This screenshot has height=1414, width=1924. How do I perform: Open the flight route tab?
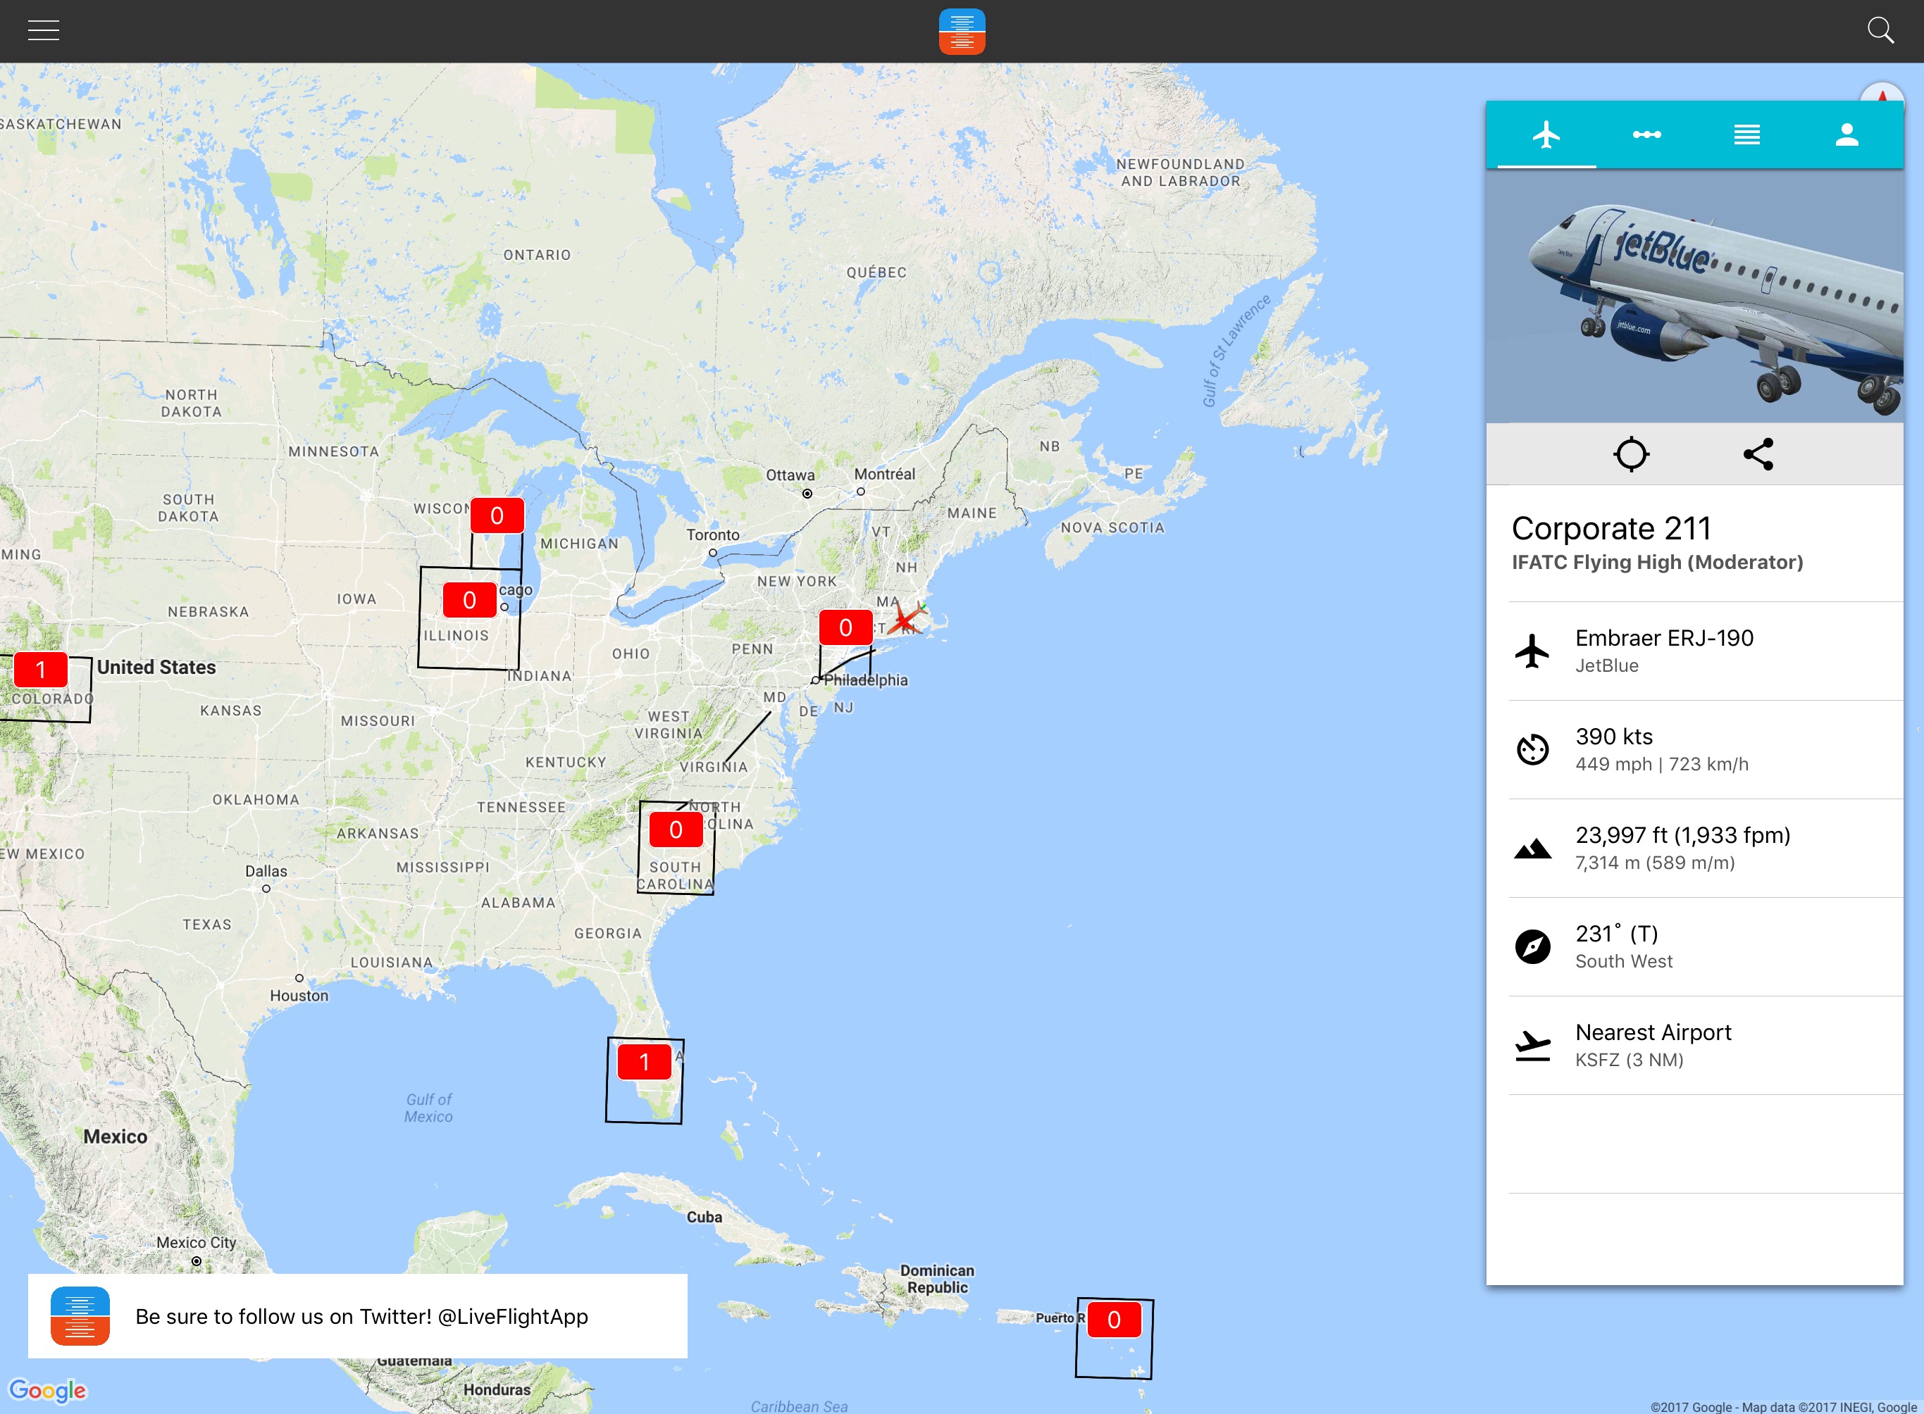point(1646,134)
